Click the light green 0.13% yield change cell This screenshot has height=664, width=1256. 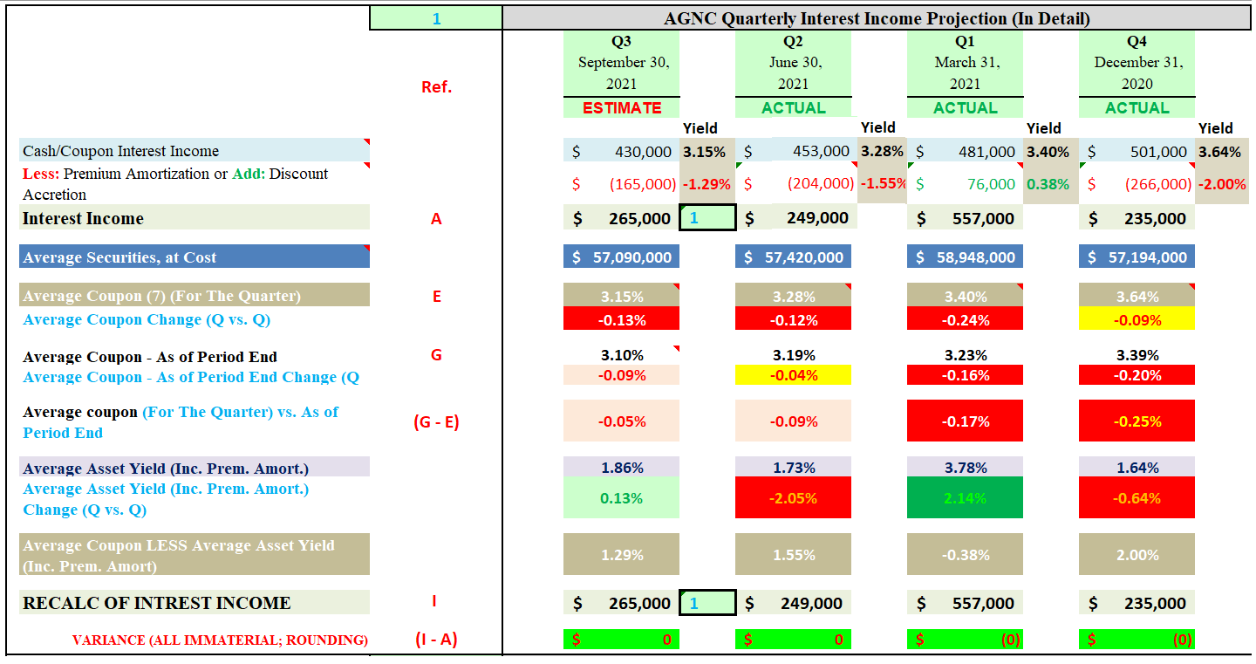(x=621, y=498)
